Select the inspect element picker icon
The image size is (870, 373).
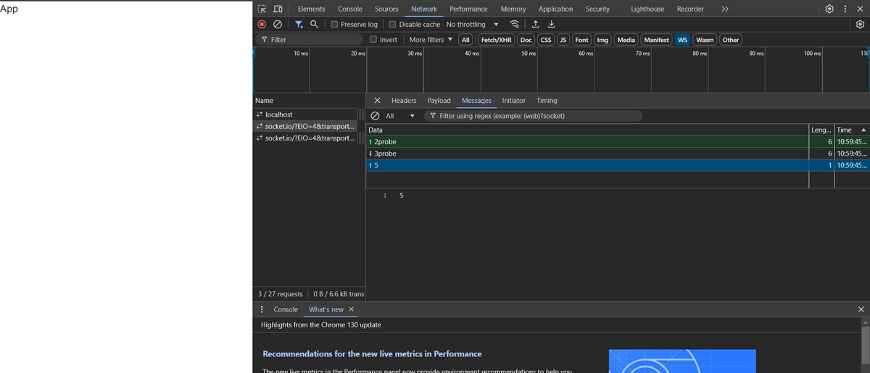(262, 9)
